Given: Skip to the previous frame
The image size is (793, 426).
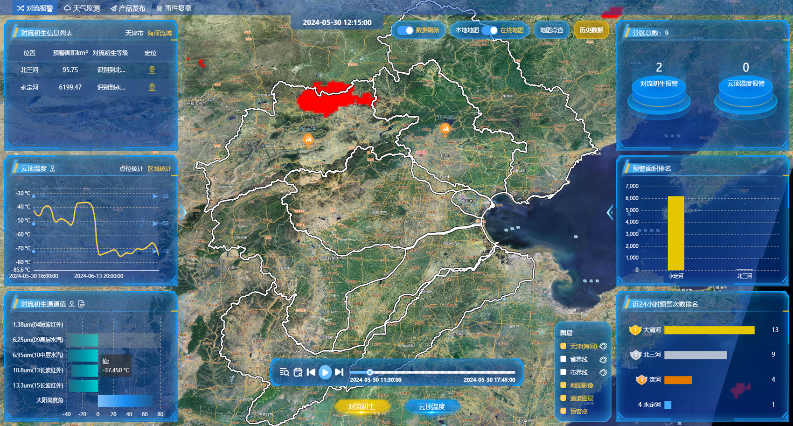Looking at the screenshot, I should pyautogui.click(x=311, y=372).
